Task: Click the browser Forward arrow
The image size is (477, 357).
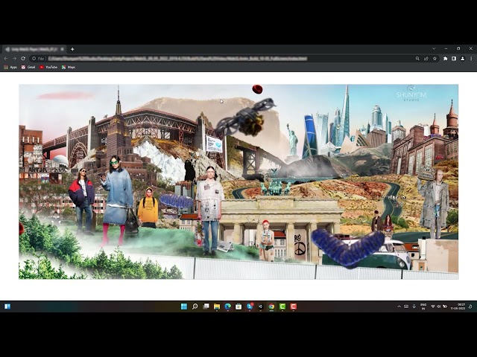Action: 14,59
